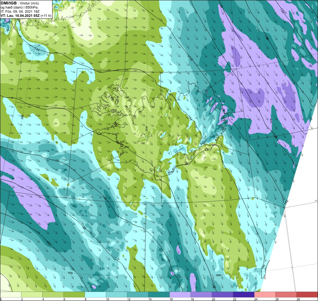
Task: Click the 26–28 m/s salmon legend swatch
Action: pyautogui.click(x=286, y=295)
